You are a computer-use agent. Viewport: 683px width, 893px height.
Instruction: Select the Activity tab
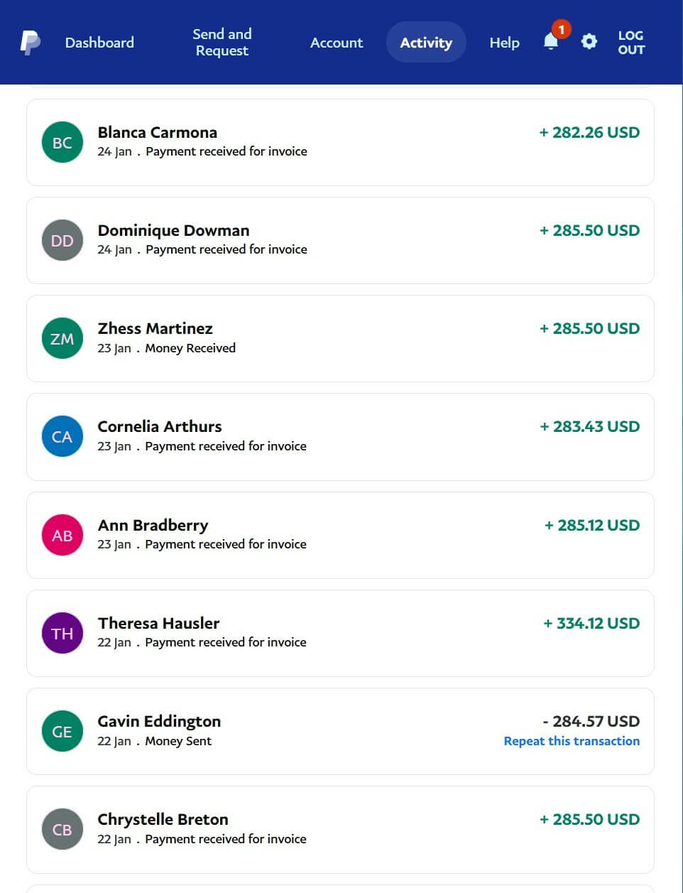[426, 43]
